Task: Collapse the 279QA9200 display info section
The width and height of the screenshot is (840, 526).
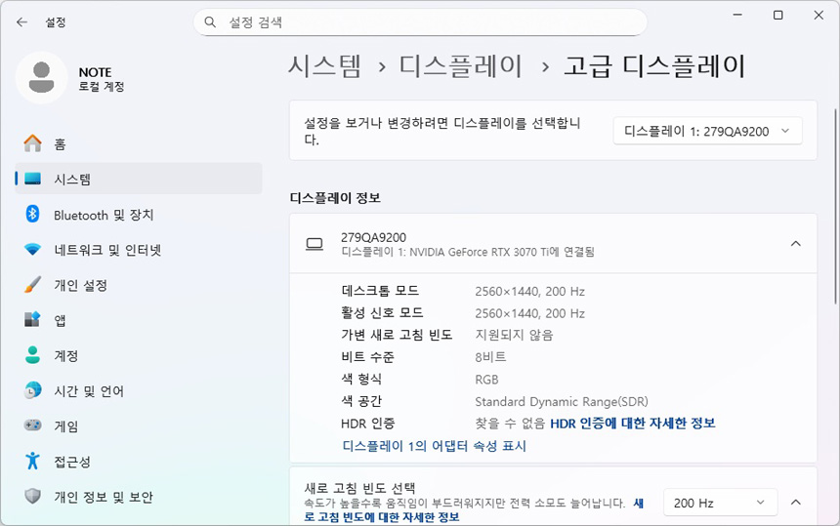Action: pyautogui.click(x=795, y=243)
